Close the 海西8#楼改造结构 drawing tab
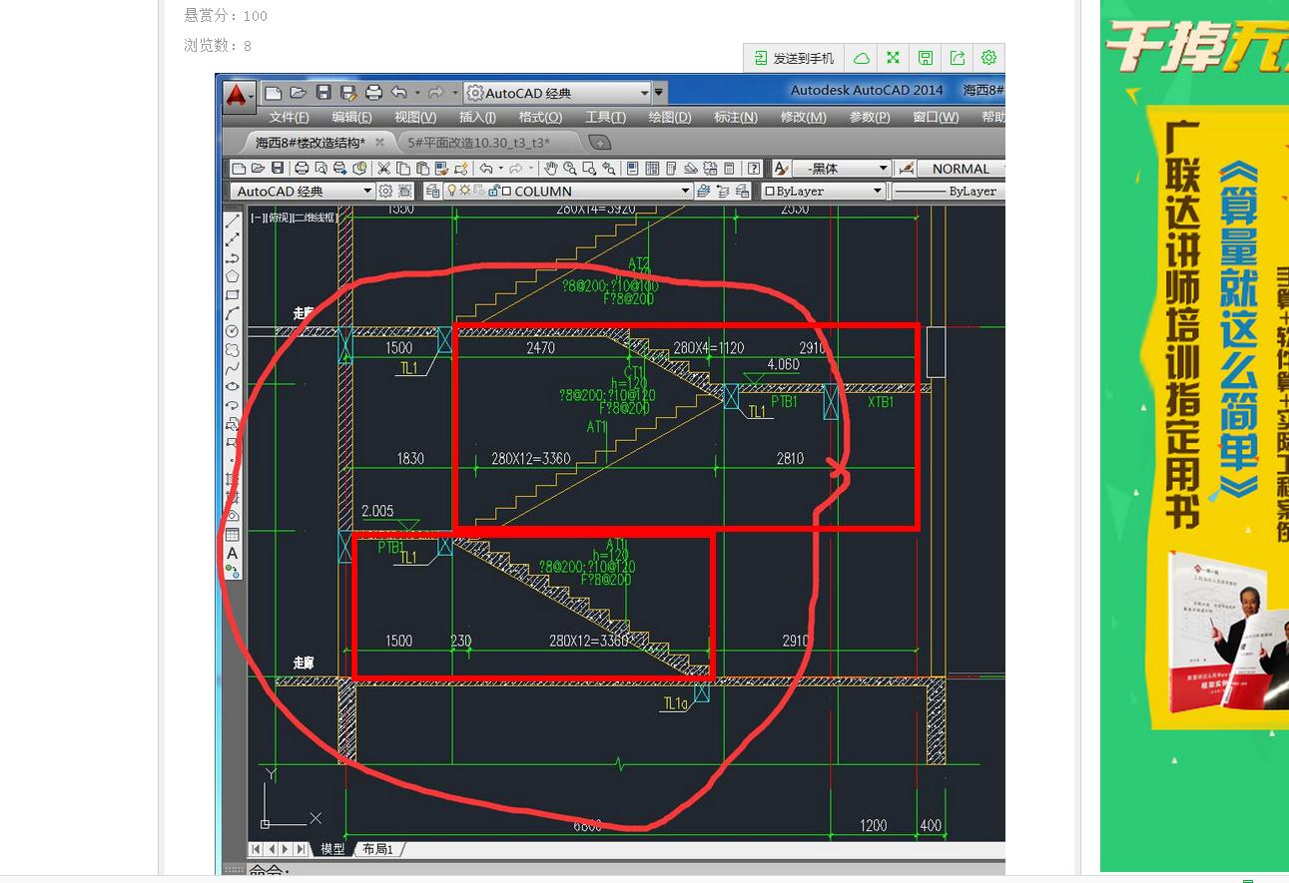 (379, 142)
